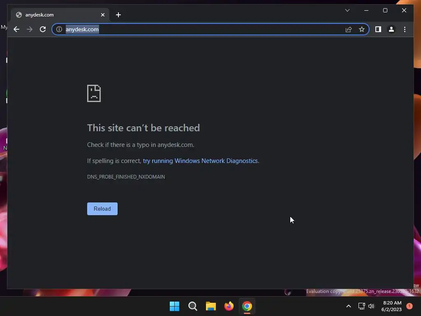Click the forward navigation arrow
The width and height of the screenshot is (421, 316).
click(30, 29)
